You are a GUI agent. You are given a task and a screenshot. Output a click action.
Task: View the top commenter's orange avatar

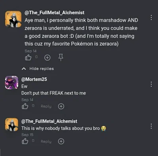[x=13, y=19]
